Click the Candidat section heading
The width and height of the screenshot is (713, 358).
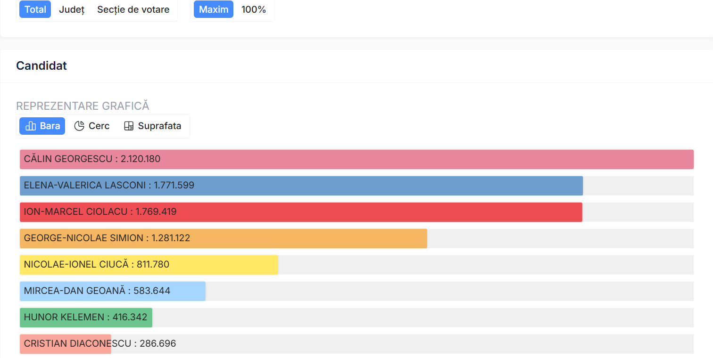[41, 66]
